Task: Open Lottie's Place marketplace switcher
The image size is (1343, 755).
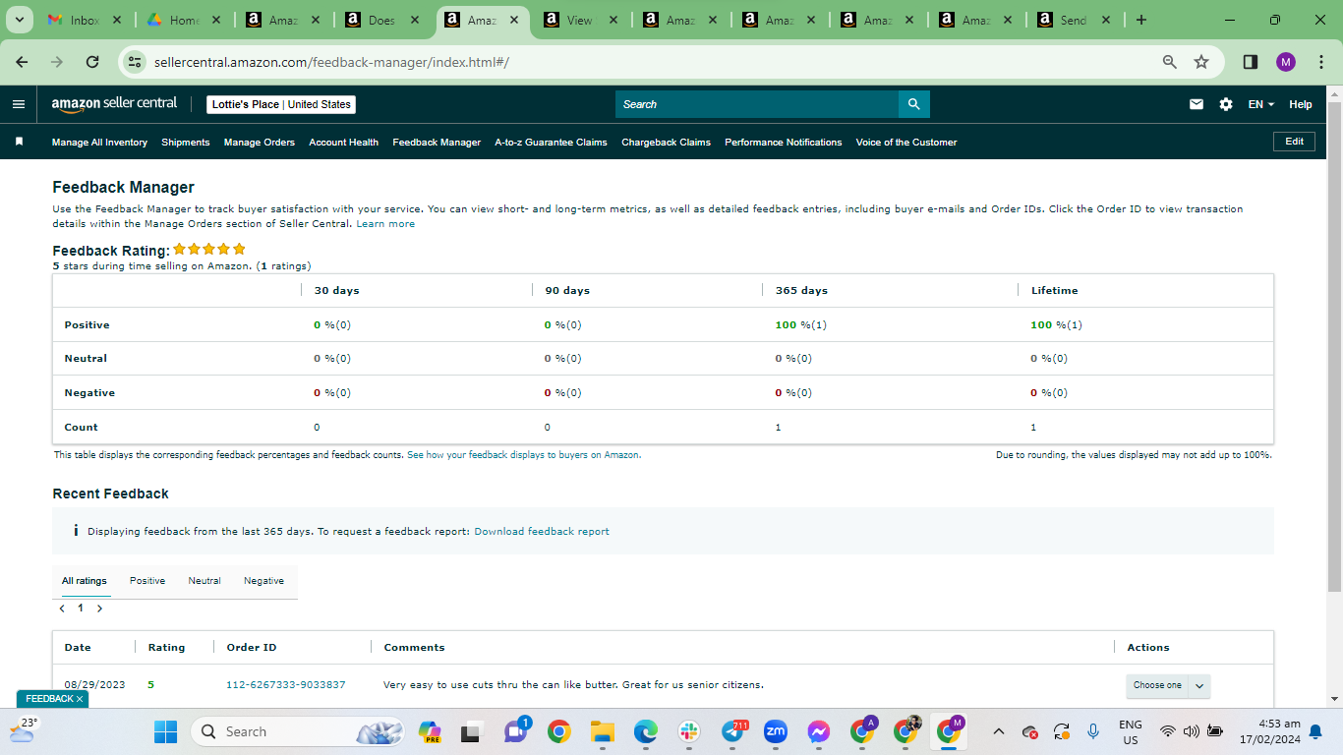Action: pos(281,104)
